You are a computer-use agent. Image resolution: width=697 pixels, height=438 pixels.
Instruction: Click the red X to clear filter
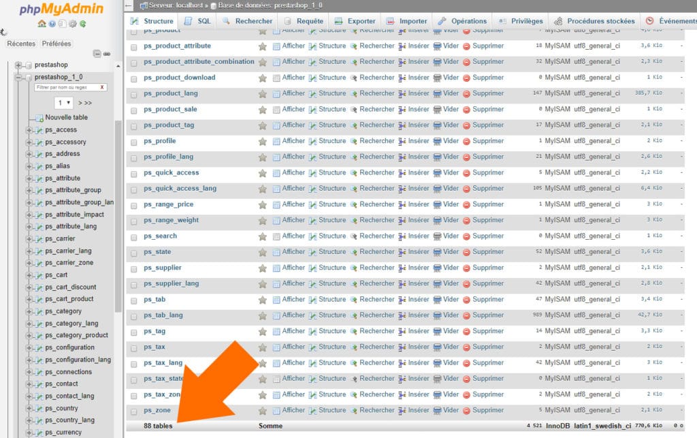102,87
